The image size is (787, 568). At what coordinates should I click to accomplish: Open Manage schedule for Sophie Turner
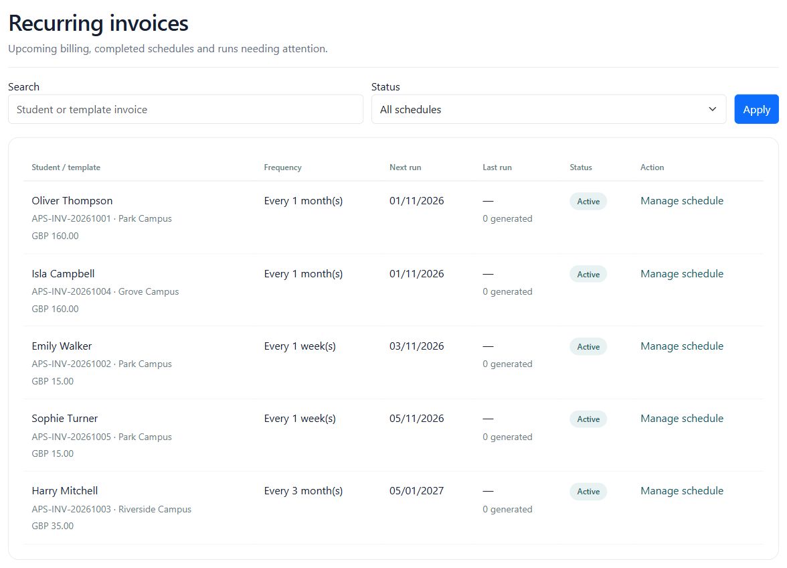coord(681,419)
